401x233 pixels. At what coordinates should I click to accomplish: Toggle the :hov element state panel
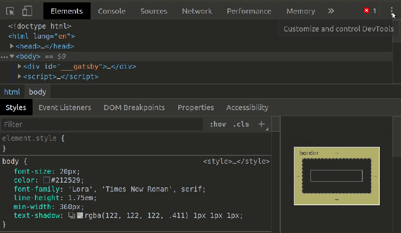217,124
